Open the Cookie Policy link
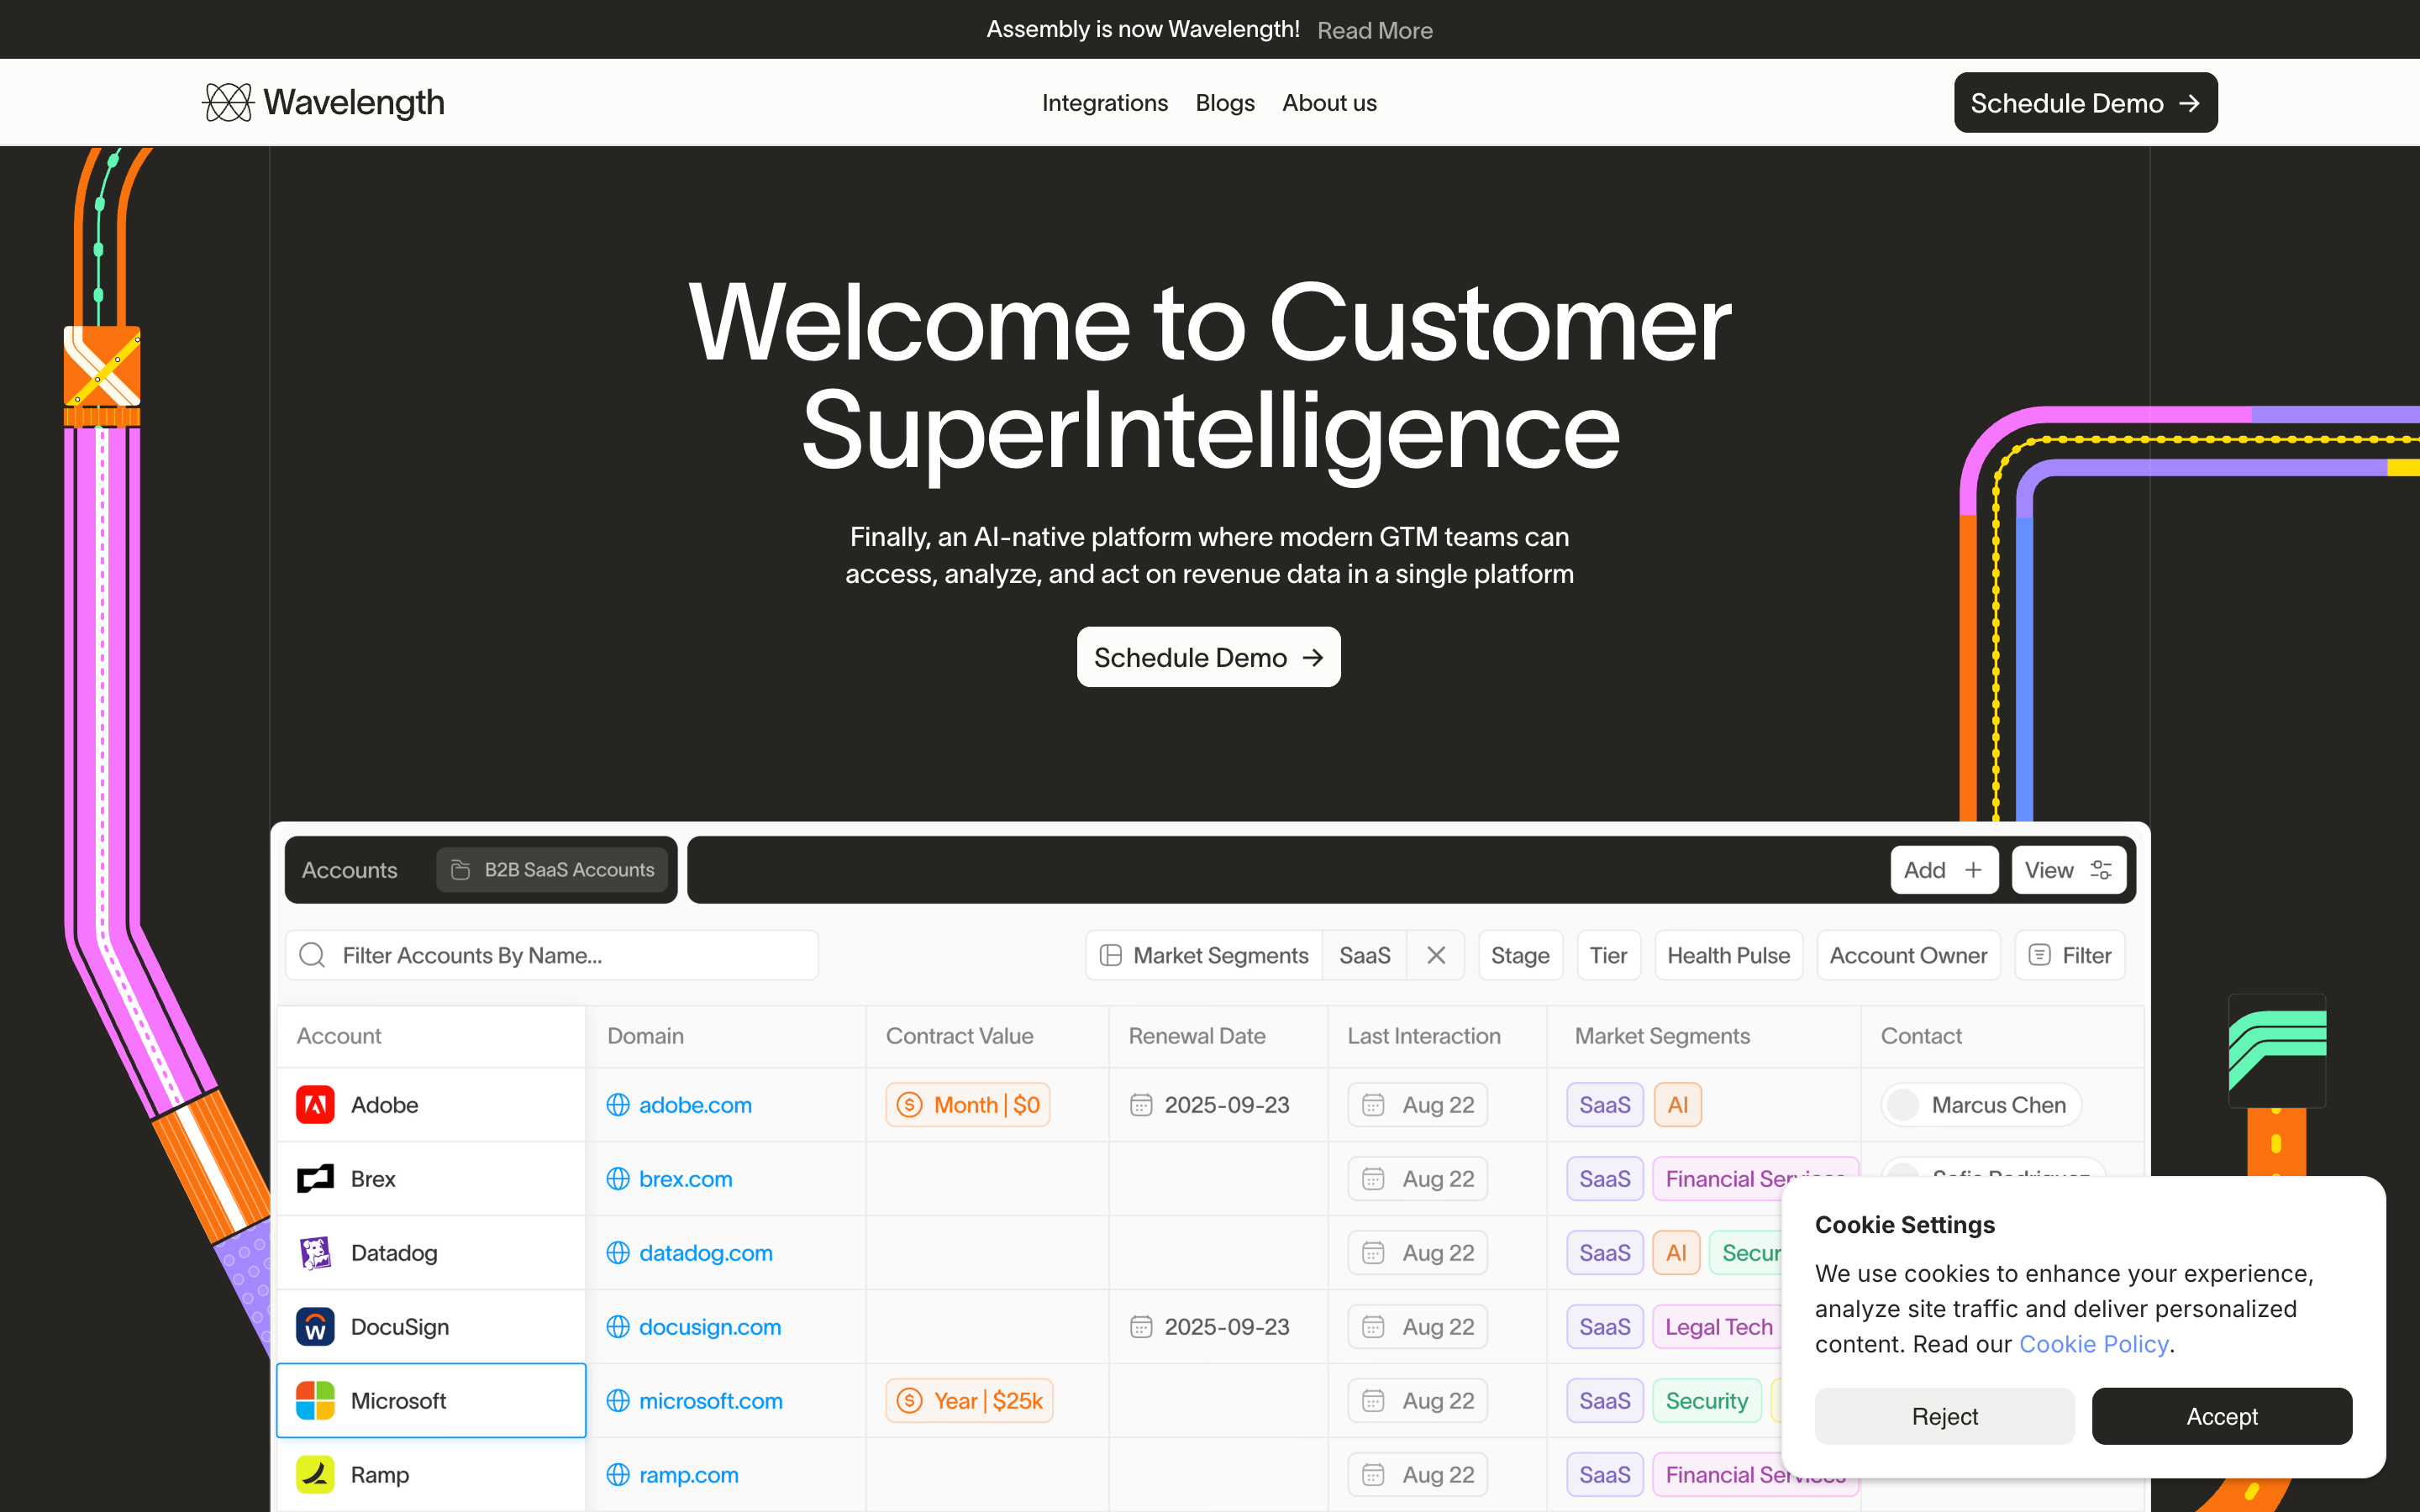Viewport: 2420px width, 1512px height. pyautogui.click(x=2093, y=1344)
